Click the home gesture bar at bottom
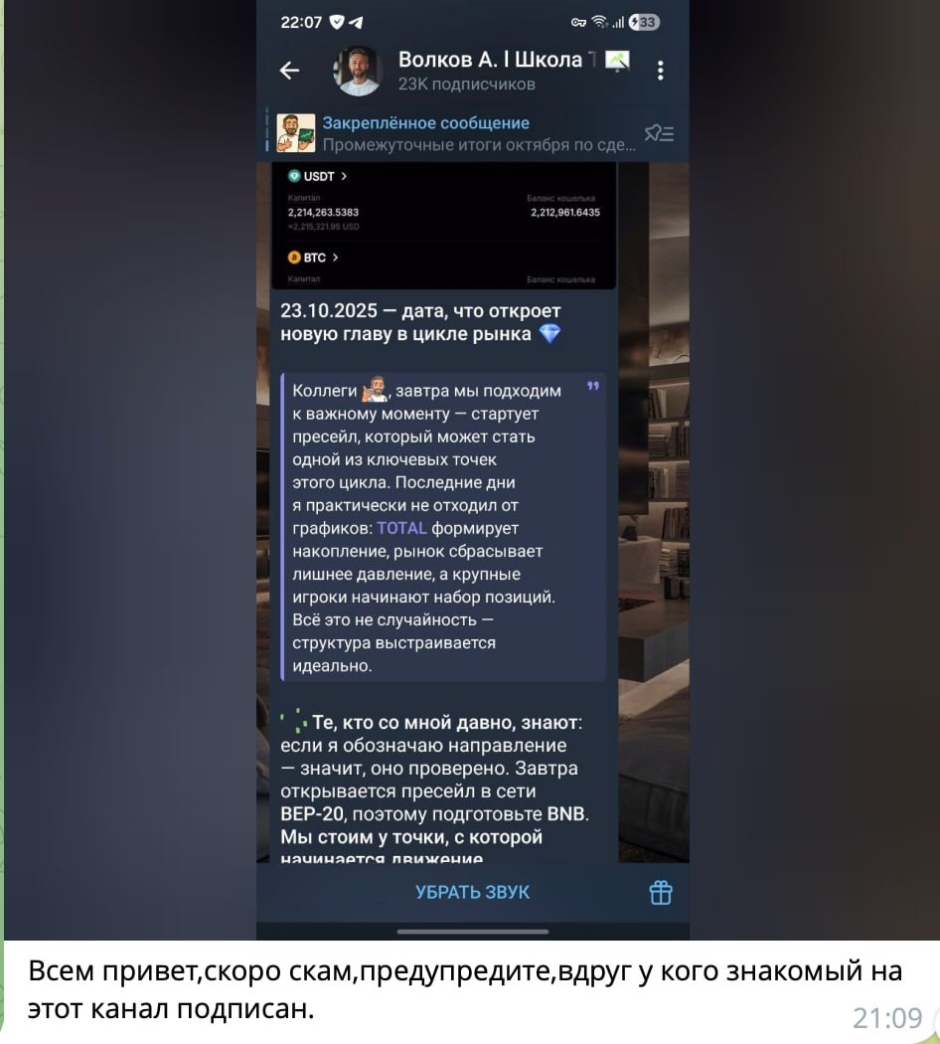 472,932
